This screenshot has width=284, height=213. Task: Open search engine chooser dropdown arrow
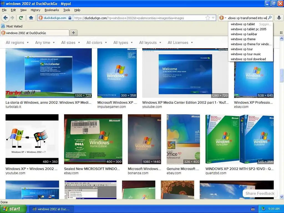coord(225,18)
